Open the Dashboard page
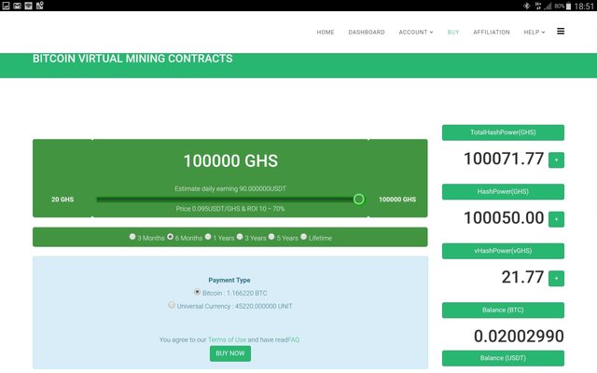 click(367, 33)
